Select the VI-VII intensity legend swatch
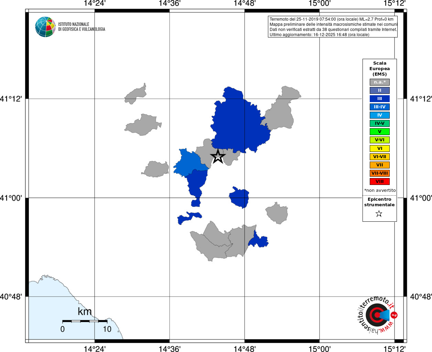This screenshot has height=352, width=432. click(x=380, y=157)
